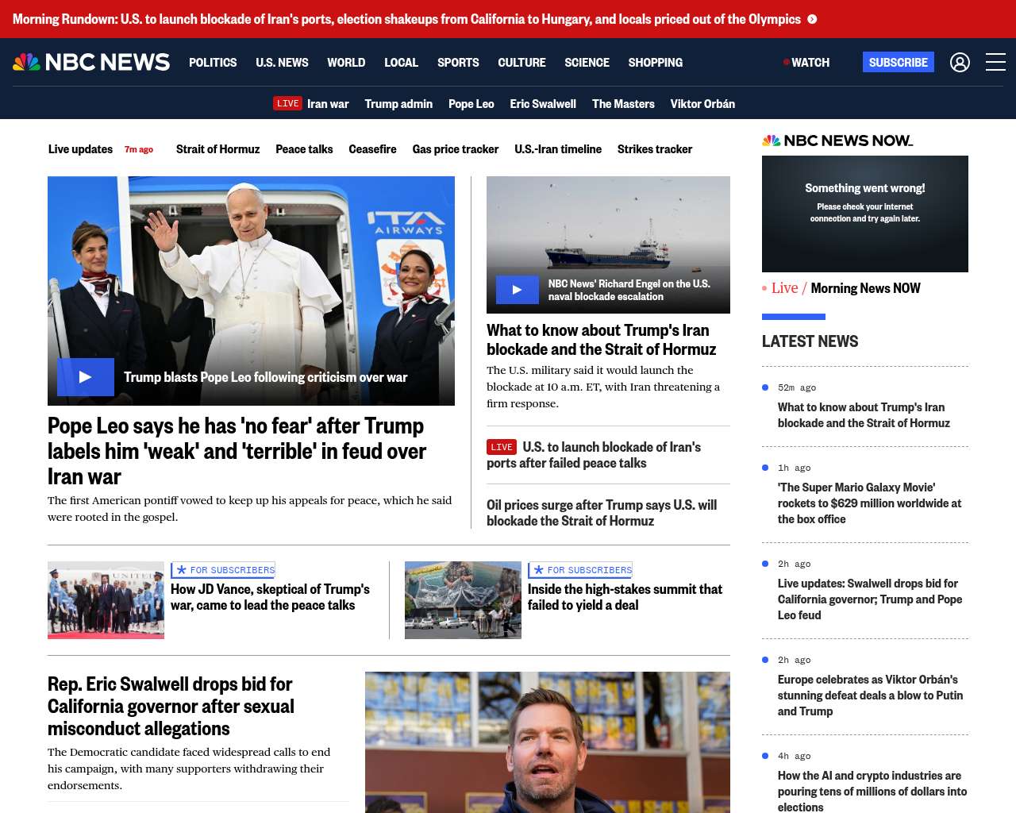Select the Strait of Hormuz tab
Image resolution: width=1016 pixels, height=813 pixels.
[x=217, y=148]
